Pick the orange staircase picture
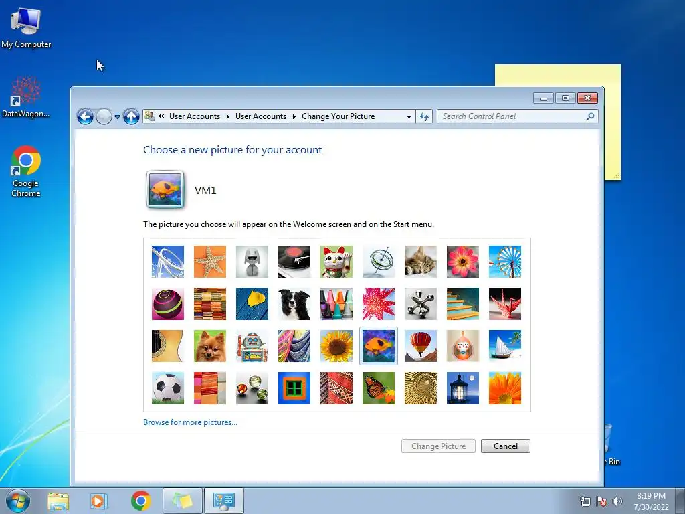Screen dimensions: 685x514 tap(463, 304)
